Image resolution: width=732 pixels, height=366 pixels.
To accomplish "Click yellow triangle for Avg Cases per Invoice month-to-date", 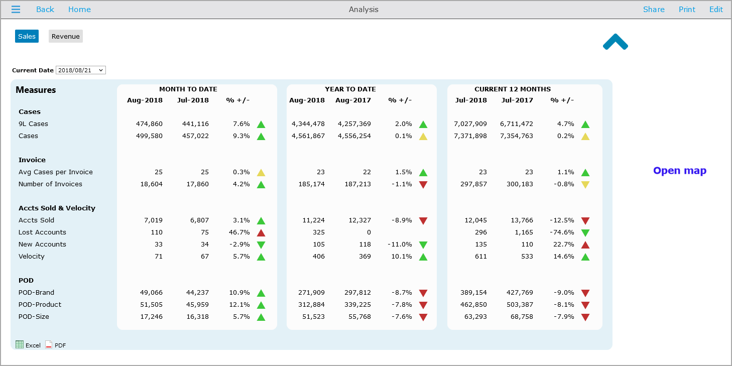I will [261, 173].
